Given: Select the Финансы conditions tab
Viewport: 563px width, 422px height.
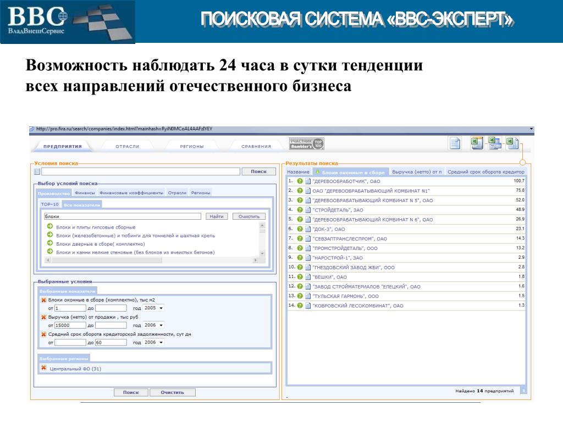Looking at the screenshot, I should click(85, 193).
